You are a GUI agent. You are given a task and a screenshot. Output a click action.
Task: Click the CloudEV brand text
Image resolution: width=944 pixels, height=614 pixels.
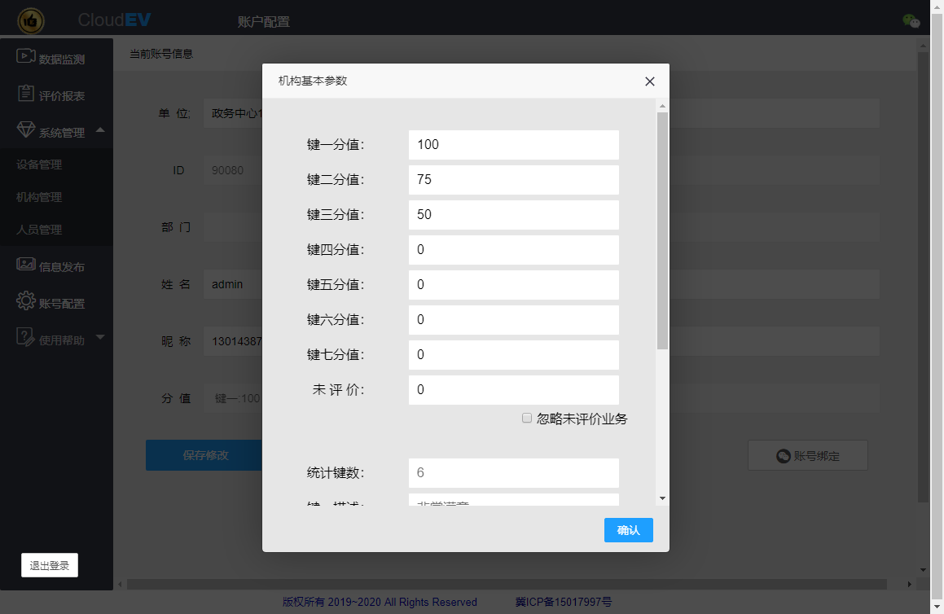tap(114, 20)
